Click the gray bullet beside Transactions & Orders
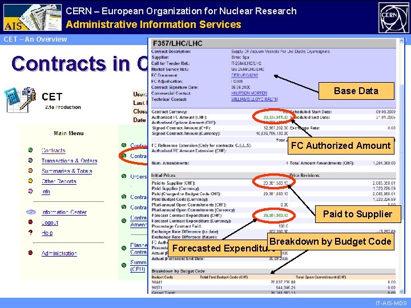 (x=30, y=160)
